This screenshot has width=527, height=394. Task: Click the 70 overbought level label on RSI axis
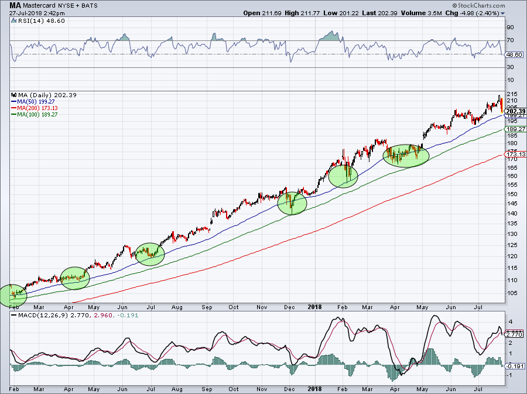tap(510, 40)
